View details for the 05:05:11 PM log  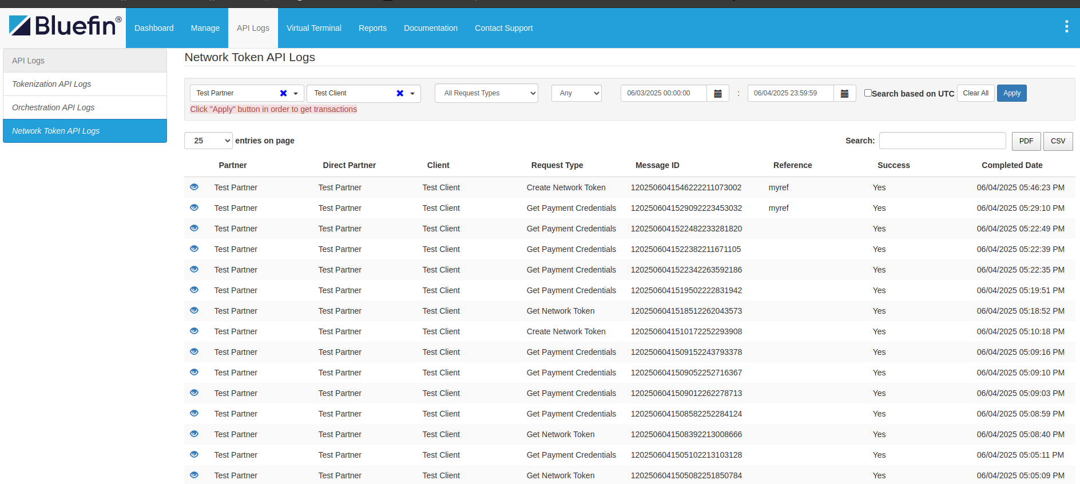click(194, 454)
